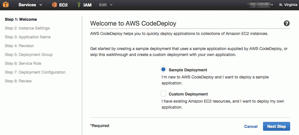The image size is (299, 135).
Task: Click the Sample Deployment label text
Action: (188, 70)
